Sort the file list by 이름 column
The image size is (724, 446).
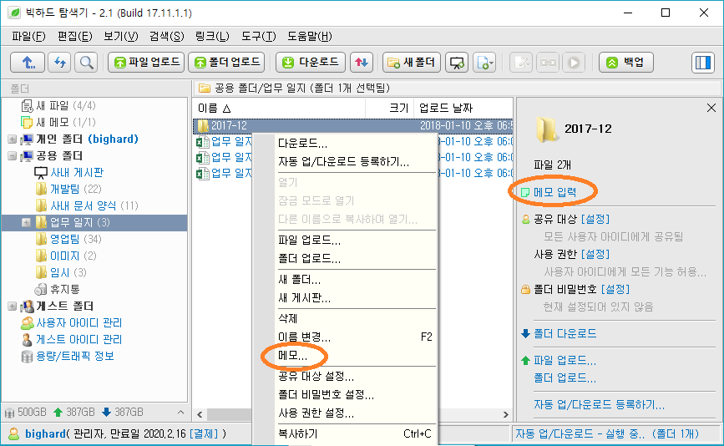[x=279, y=108]
